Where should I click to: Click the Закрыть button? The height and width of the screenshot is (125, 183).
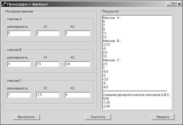163,117
